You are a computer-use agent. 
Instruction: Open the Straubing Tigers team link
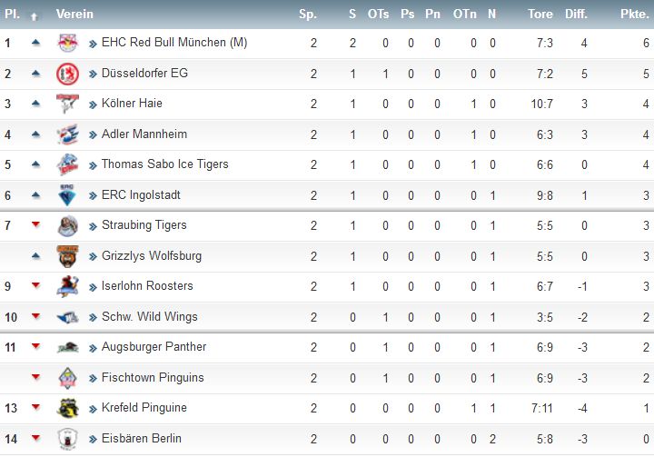[x=144, y=225]
